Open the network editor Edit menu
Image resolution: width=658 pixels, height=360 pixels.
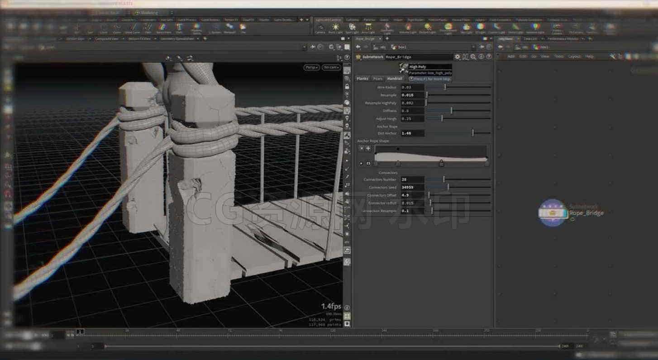523,57
